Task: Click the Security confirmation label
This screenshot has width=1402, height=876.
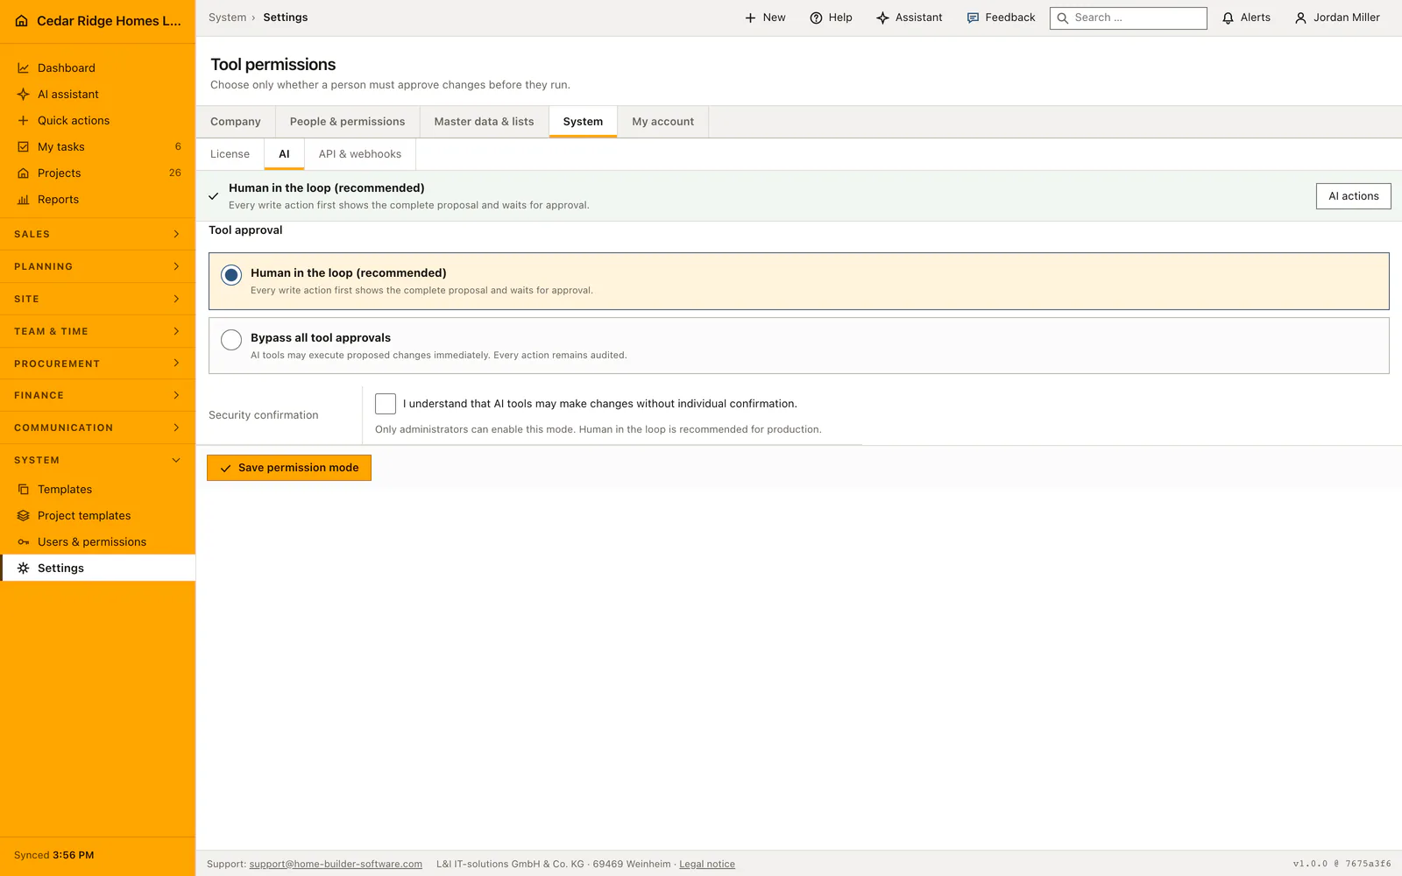Action: (x=264, y=415)
